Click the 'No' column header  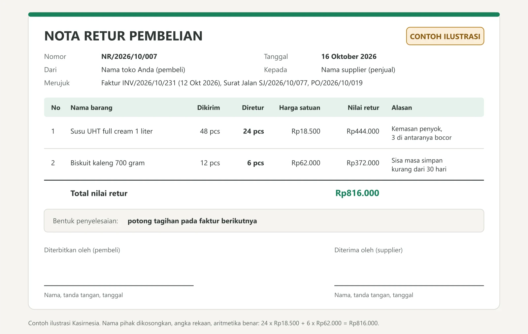pos(56,107)
